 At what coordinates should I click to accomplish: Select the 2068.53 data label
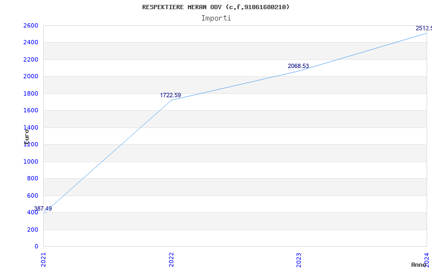coord(299,66)
